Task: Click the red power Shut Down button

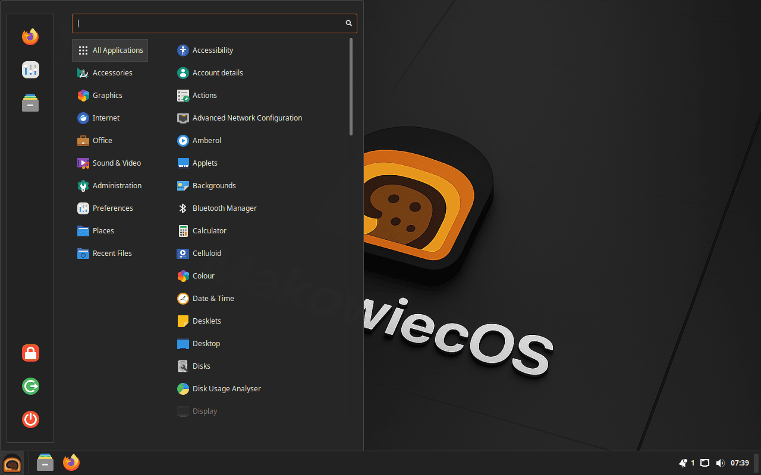Action: tap(30, 420)
